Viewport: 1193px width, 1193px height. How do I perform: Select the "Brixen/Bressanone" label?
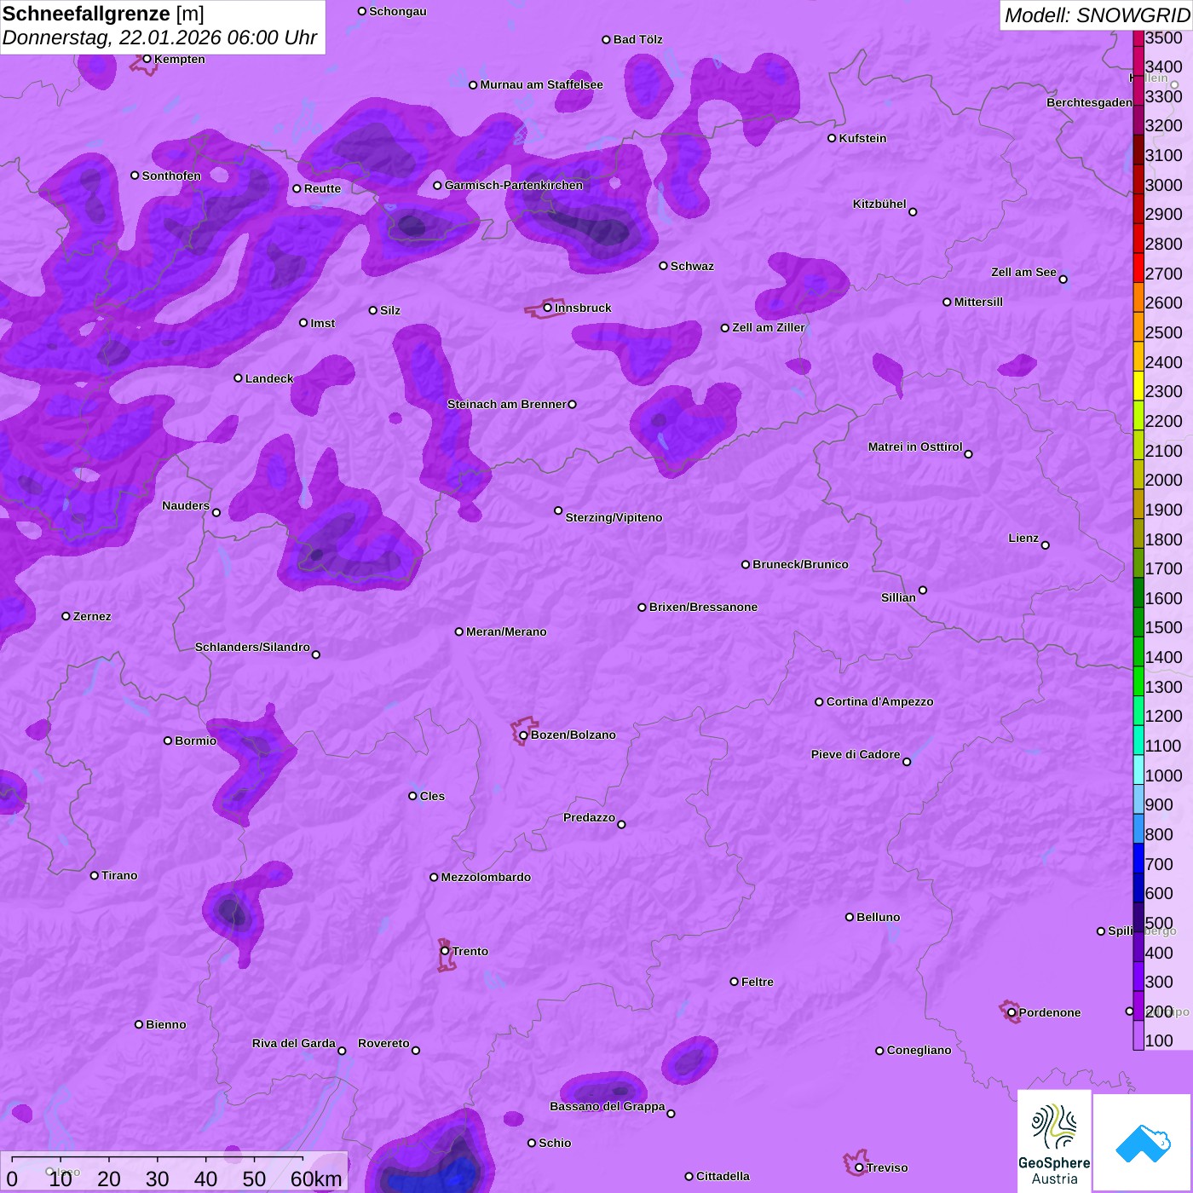(x=703, y=607)
